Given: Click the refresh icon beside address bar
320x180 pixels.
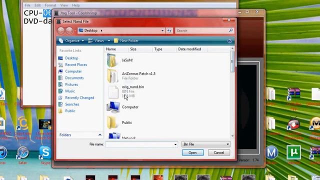Looking at the screenshot, I should (169, 30).
